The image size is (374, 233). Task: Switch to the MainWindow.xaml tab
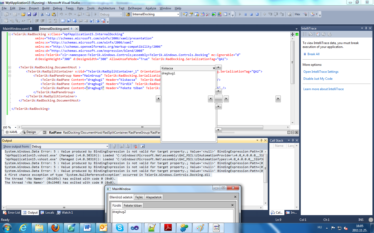click(16, 29)
